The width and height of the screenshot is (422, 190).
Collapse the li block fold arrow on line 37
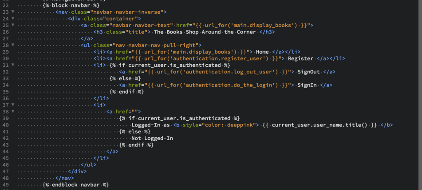[13, 105]
